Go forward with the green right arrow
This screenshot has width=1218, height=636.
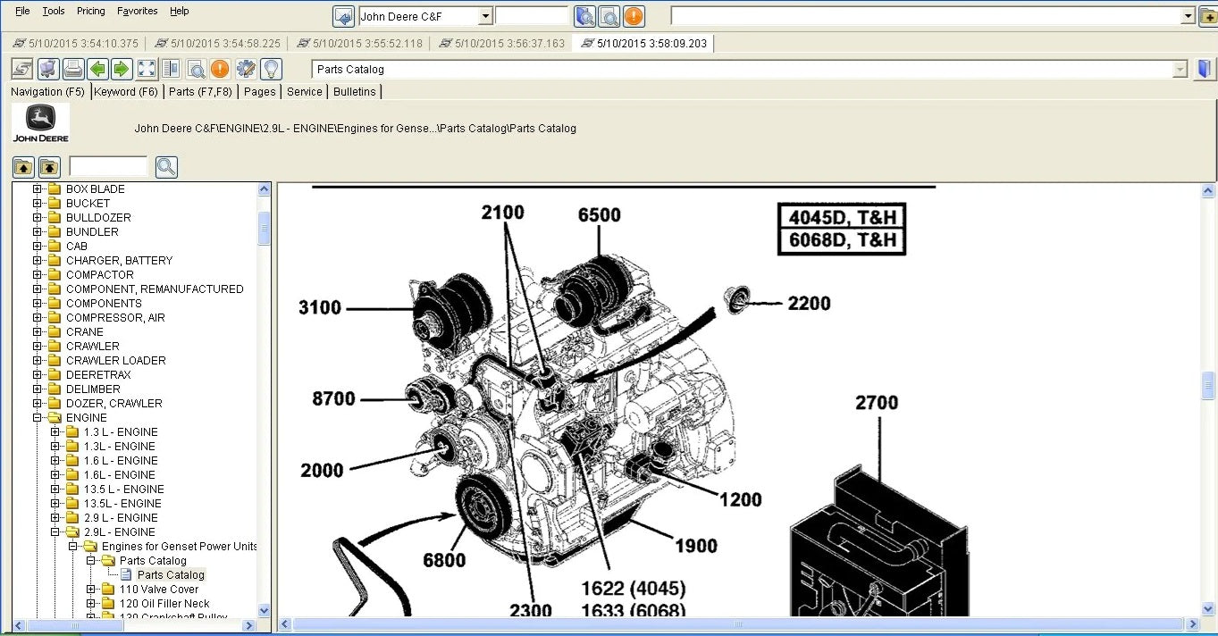[x=122, y=69]
